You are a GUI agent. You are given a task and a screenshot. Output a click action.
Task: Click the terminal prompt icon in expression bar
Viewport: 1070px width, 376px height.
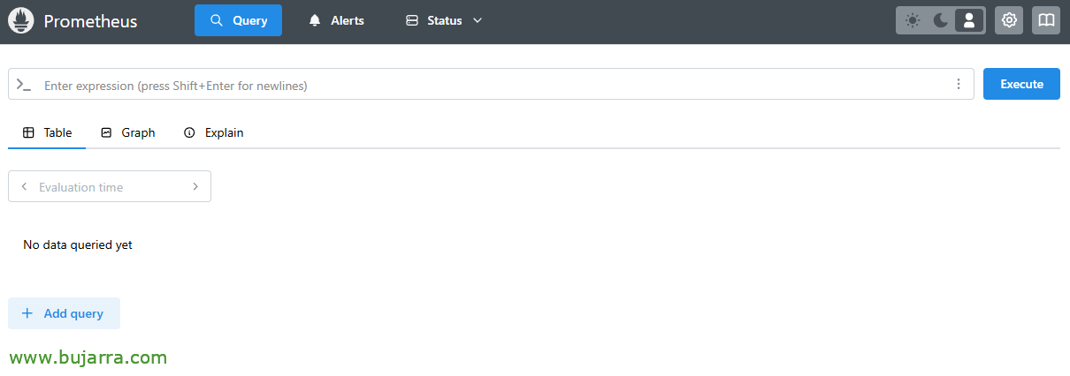click(24, 85)
